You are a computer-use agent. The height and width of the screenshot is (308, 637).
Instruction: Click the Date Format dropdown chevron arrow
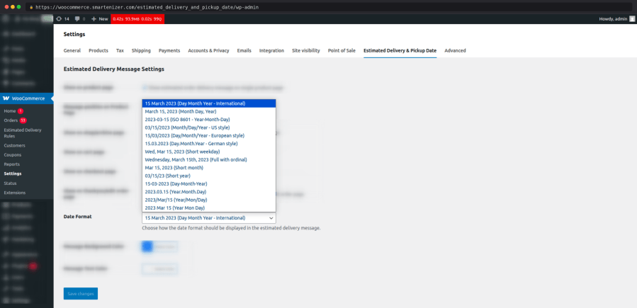pos(271,218)
